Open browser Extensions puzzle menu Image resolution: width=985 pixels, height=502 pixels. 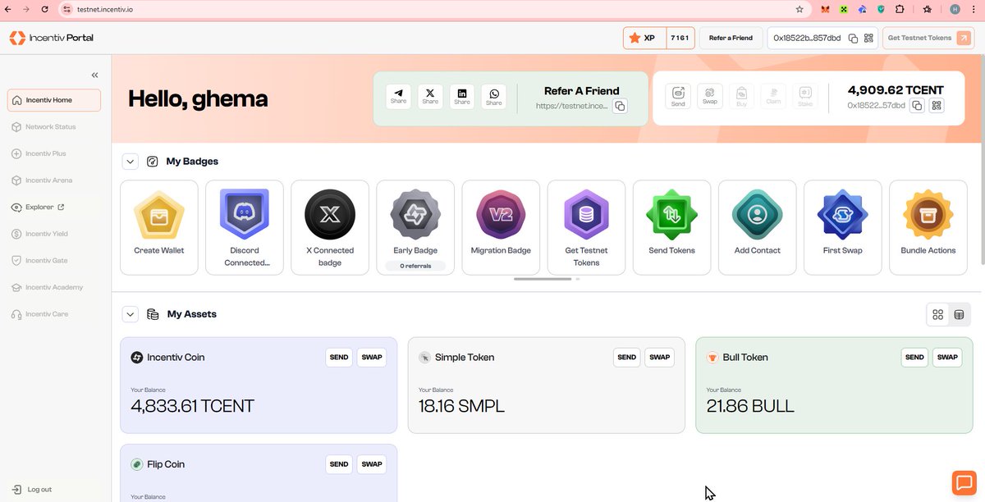coord(900,9)
